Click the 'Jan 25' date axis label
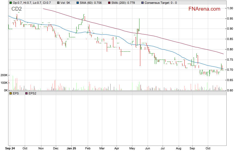Image resolution: width=234 pixels, height=154 pixels. pyautogui.click(x=71, y=149)
